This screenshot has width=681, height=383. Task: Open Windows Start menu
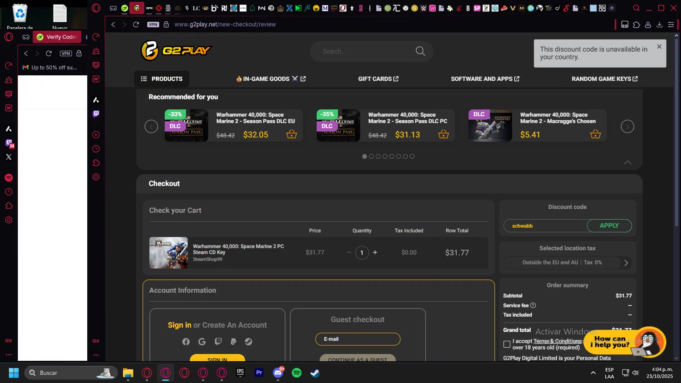click(14, 373)
